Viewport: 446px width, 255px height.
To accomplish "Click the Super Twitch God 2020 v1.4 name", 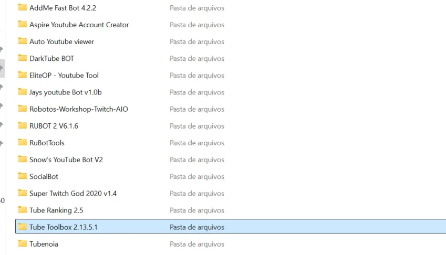I will click(x=73, y=194).
